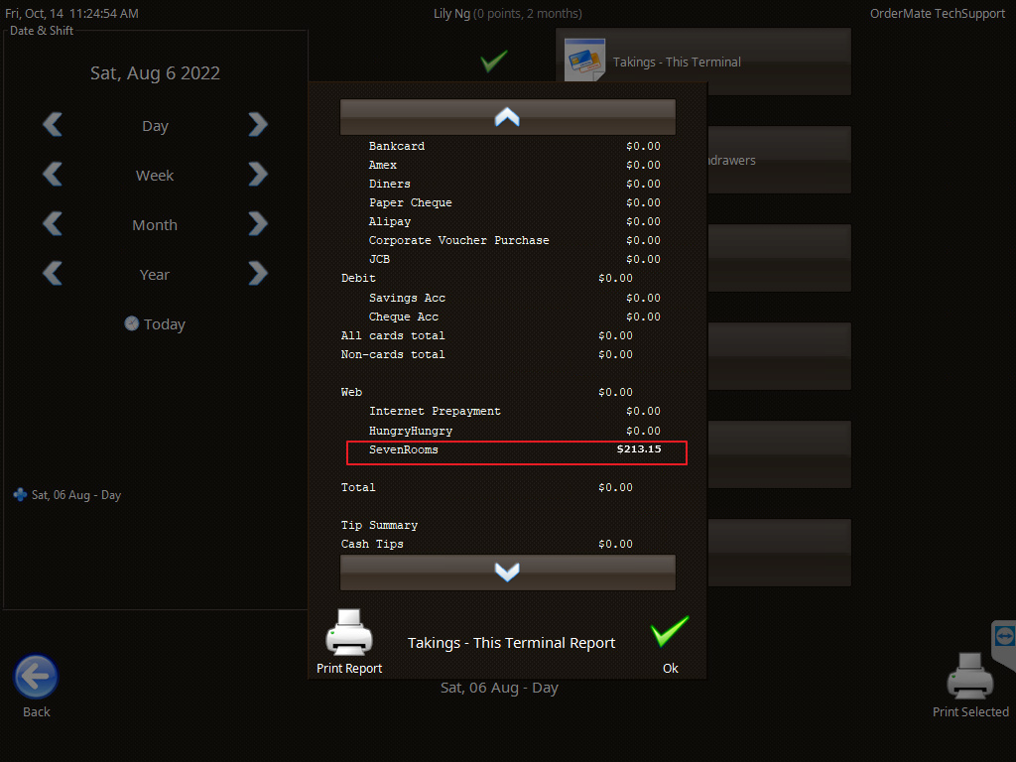
Task: Click the Cash Tips row label
Action: coord(372,544)
